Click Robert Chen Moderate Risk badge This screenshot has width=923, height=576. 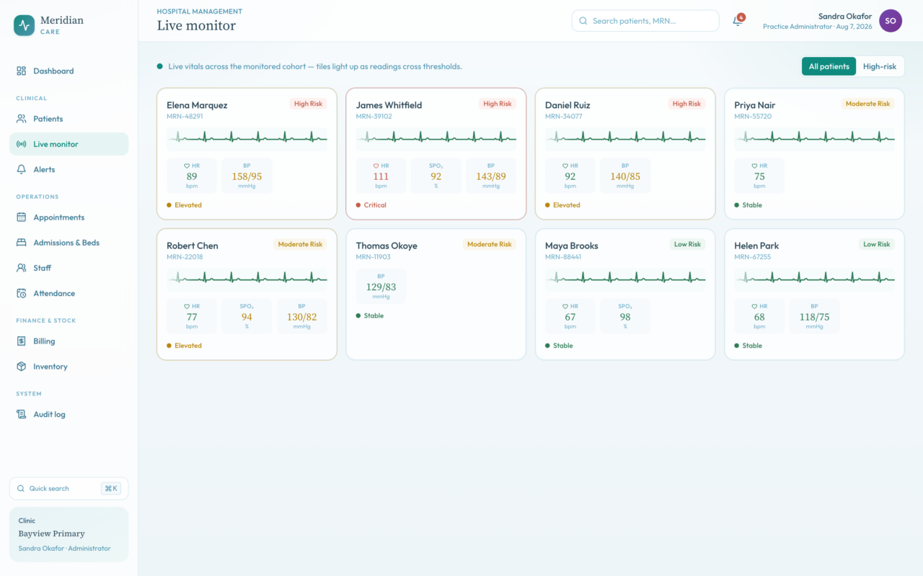tap(300, 244)
